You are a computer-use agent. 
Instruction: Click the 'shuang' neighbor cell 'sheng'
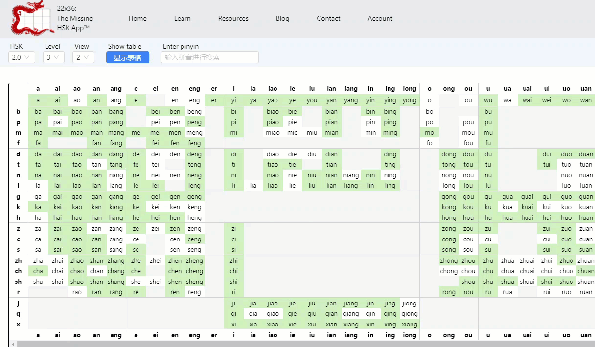click(194, 282)
